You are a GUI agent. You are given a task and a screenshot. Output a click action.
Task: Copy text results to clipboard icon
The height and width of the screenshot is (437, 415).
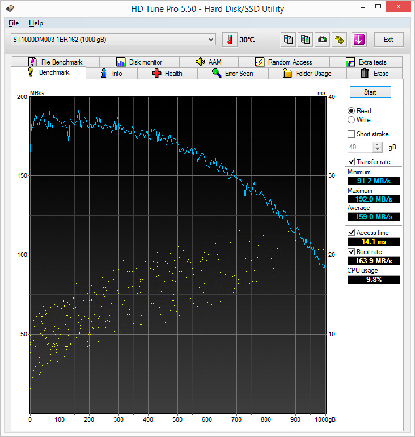click(289, 40)
